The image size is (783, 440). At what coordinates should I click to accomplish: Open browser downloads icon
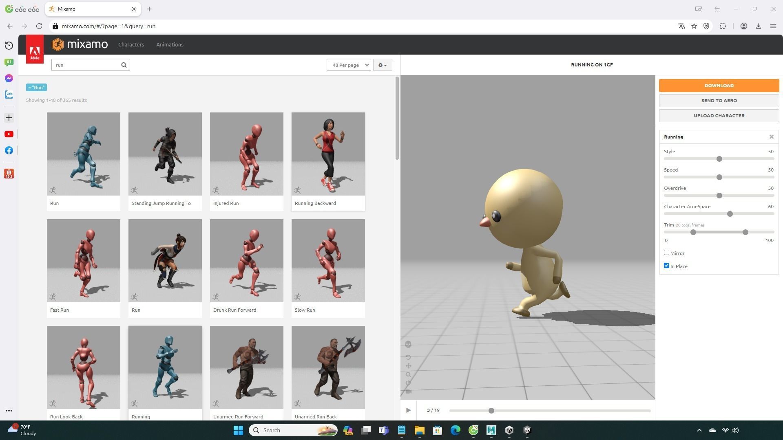(759, 26)
